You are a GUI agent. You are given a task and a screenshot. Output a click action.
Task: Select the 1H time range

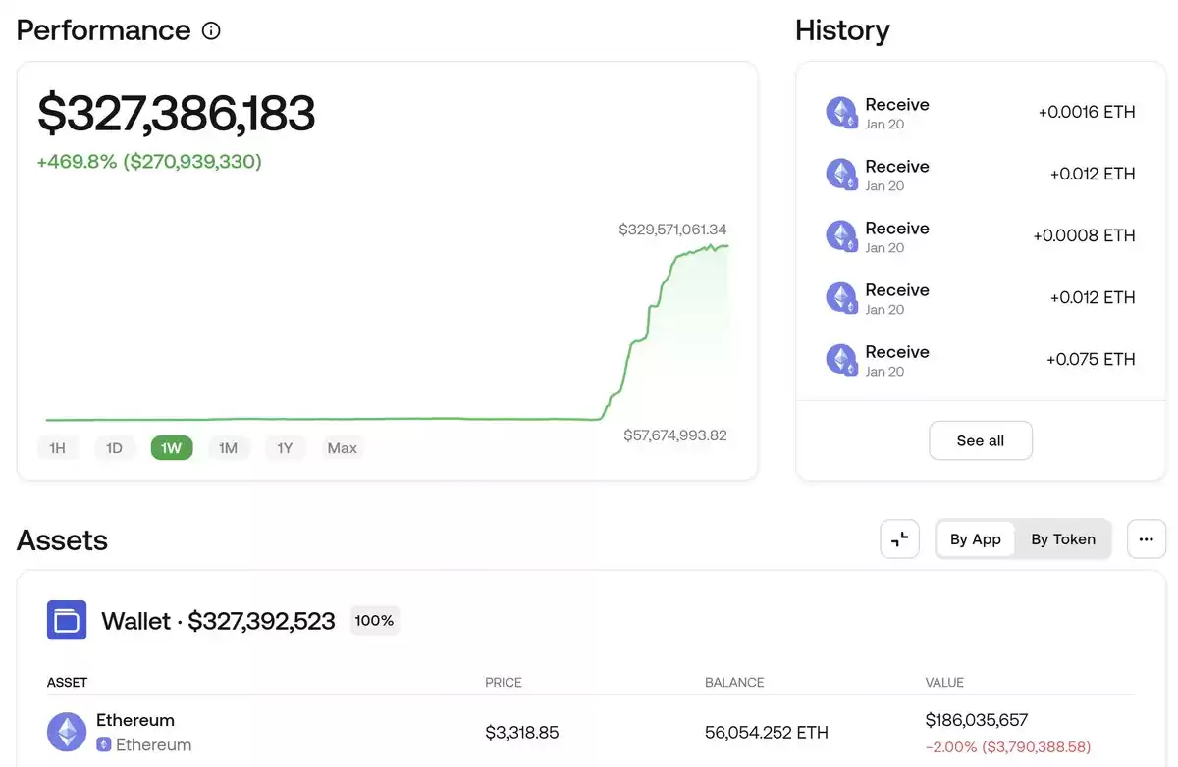tap(58, 448)
